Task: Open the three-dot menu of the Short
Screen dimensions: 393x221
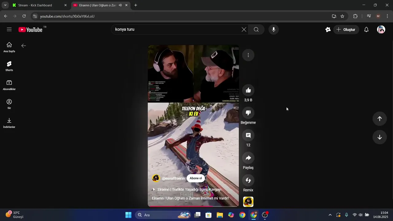Action: [x=248, y=55]
